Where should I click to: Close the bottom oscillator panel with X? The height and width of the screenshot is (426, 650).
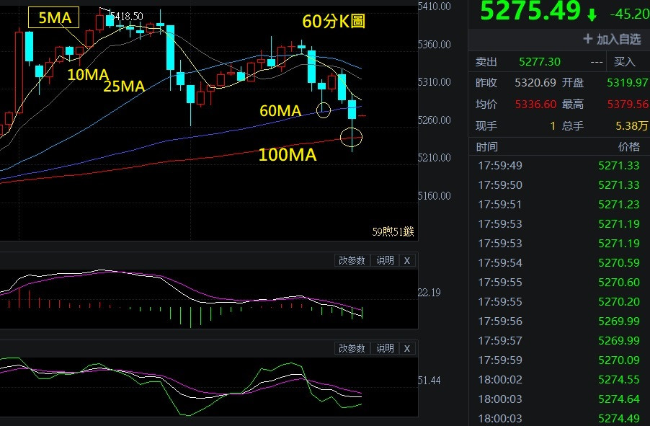(x=407, y=349)
